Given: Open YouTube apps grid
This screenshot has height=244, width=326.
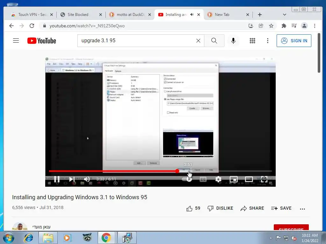Looking at the screenshot, I should click(x=252, y=41).
